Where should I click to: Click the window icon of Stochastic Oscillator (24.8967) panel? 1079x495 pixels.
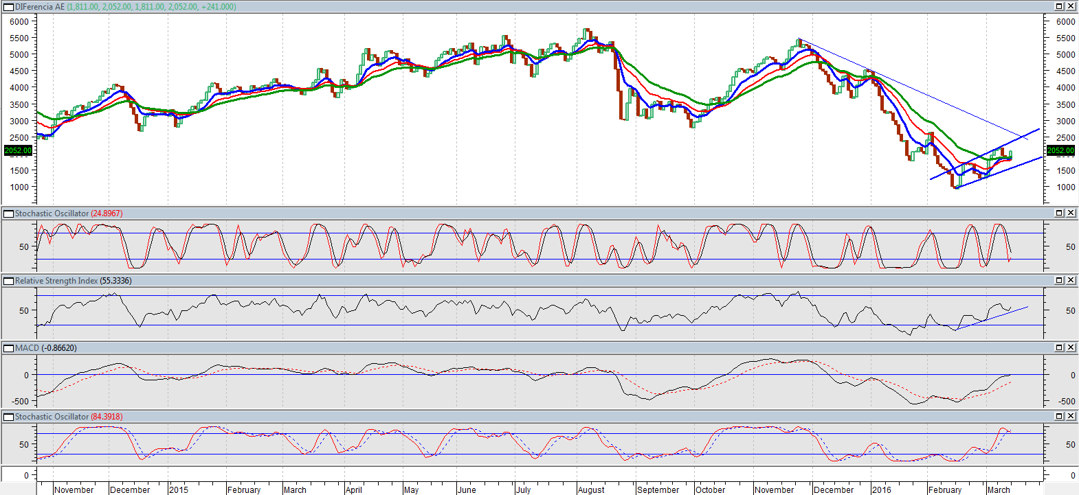pos(9,214)
